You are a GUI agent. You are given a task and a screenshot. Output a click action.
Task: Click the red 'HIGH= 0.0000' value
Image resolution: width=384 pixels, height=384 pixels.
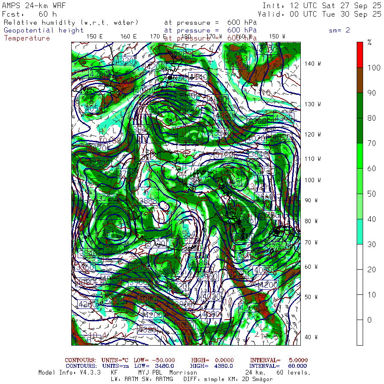pos(212,360)
